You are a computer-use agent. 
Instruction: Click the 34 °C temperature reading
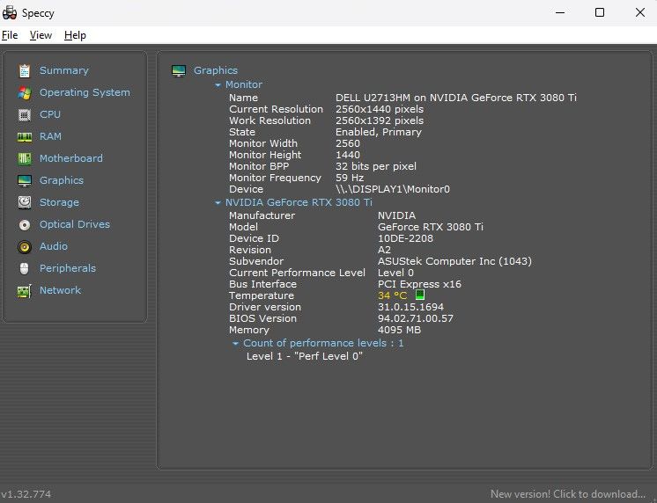392,295
